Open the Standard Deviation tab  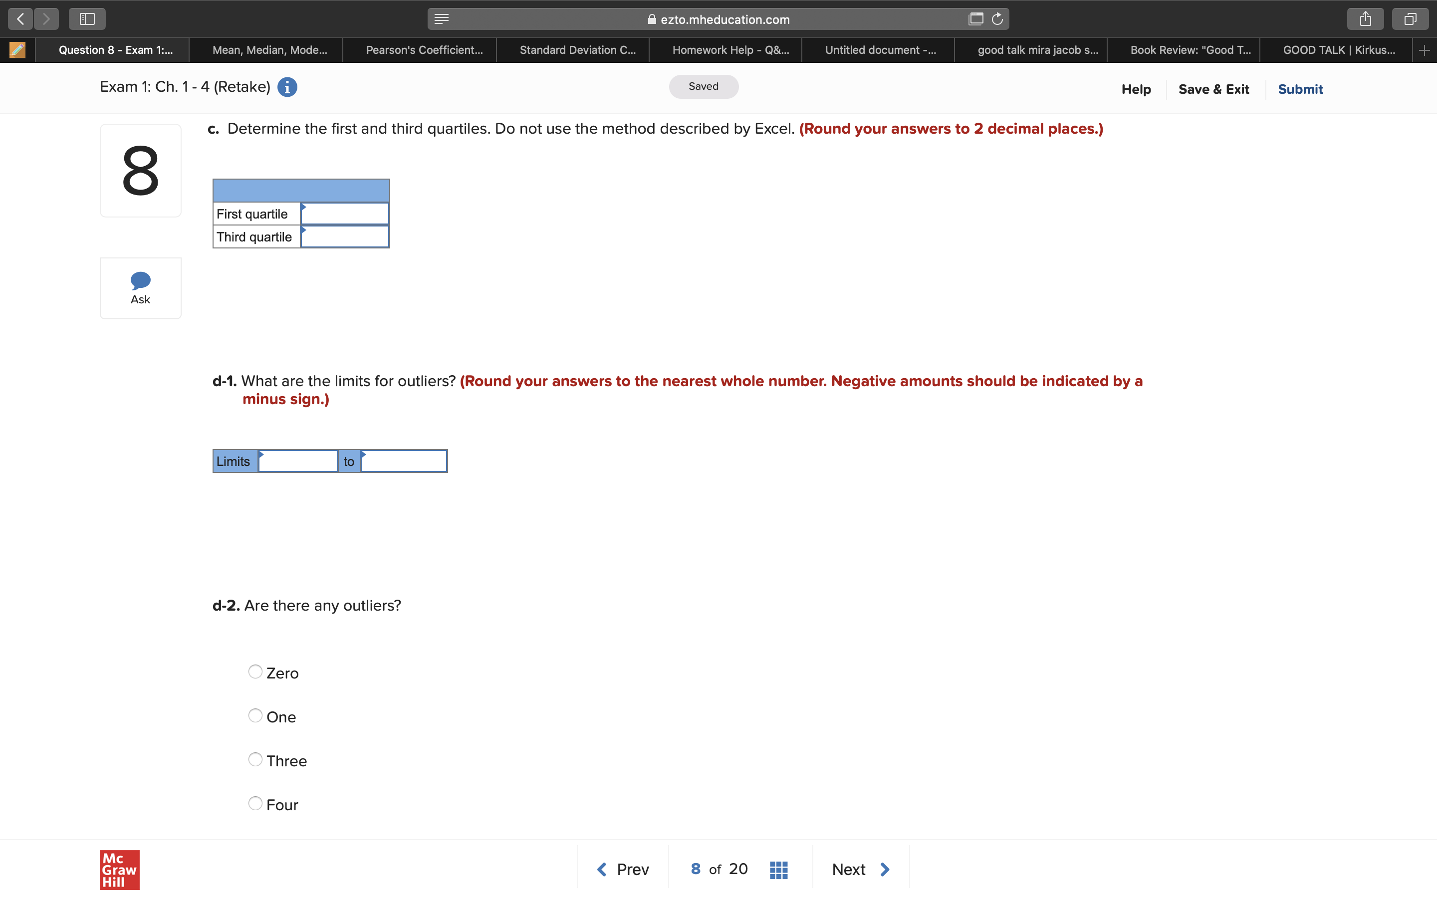(x=576, y=47)
